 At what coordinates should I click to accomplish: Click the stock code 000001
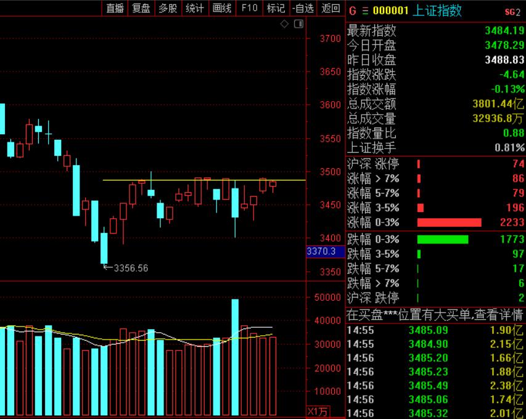(x=390, y=10)
